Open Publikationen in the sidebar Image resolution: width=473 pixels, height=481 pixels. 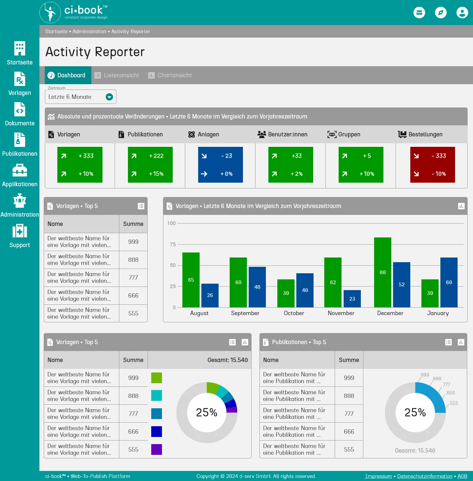(x=20, y=145)
